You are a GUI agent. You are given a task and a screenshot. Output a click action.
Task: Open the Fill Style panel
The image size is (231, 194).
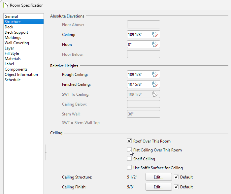(23, 53)
